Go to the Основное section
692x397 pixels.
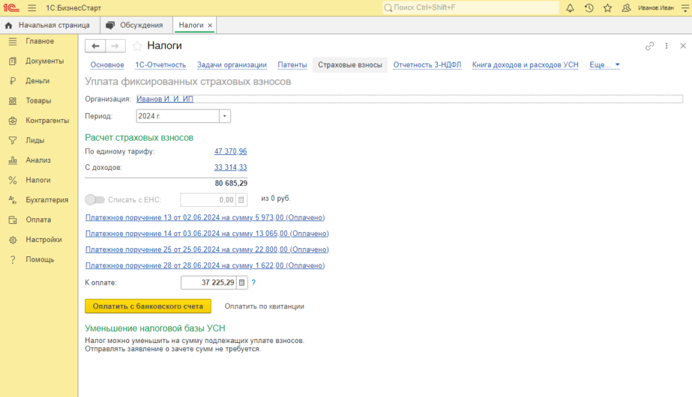click(x=107, y=65)
